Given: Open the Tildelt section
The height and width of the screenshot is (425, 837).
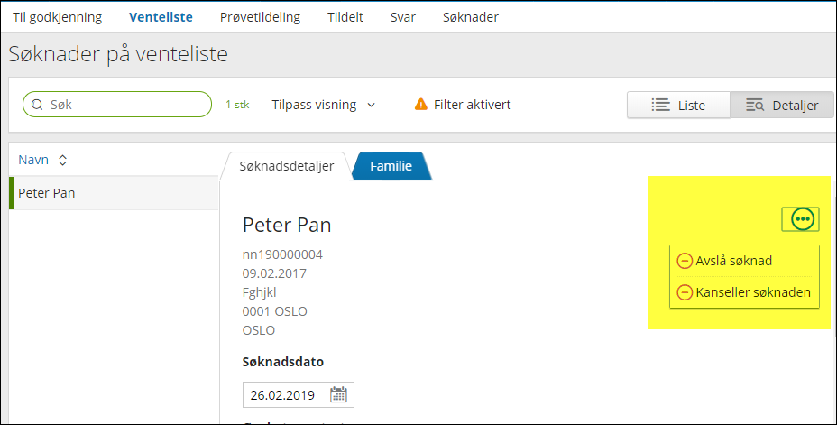Looking at the screenshot, I should click(x=345, y=17).
